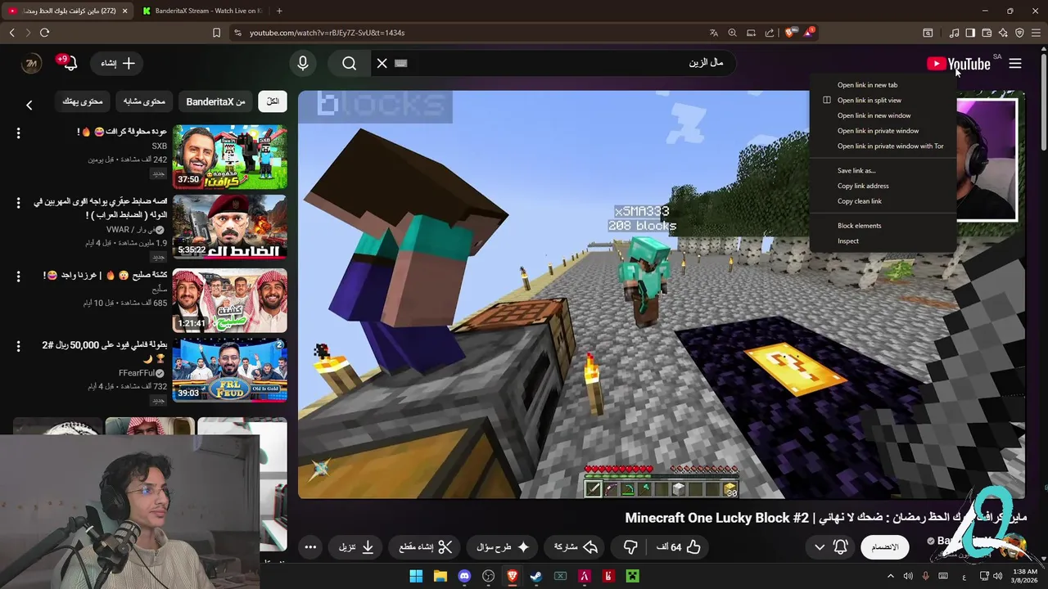This screenshot has width=1048, height=589.
Task: Click the share page icon in address bar
Action: (770, 33)
